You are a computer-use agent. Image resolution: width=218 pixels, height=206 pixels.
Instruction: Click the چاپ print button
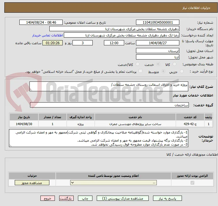(x=85, y=198)
